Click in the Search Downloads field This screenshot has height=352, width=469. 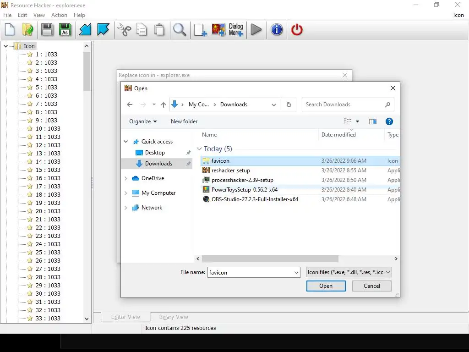[x=344, y=104]
